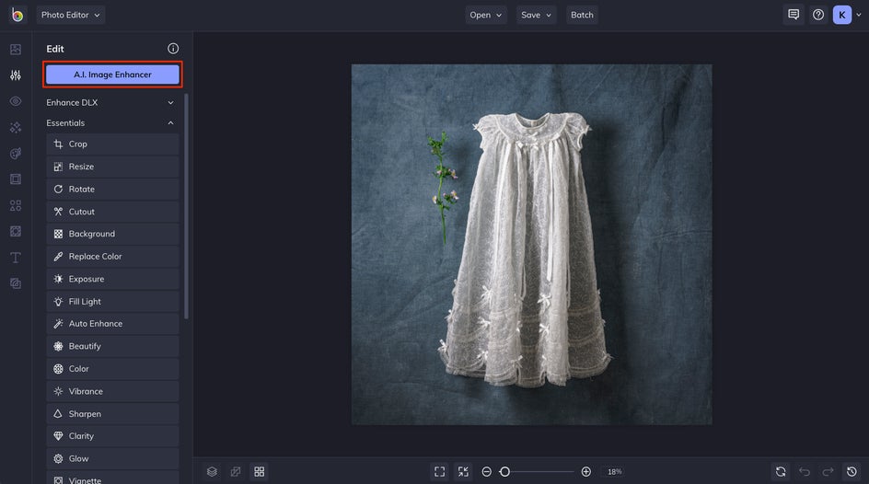Open the Exposure tool
This screenshot has width=869, height=484.
pos(112,279)
